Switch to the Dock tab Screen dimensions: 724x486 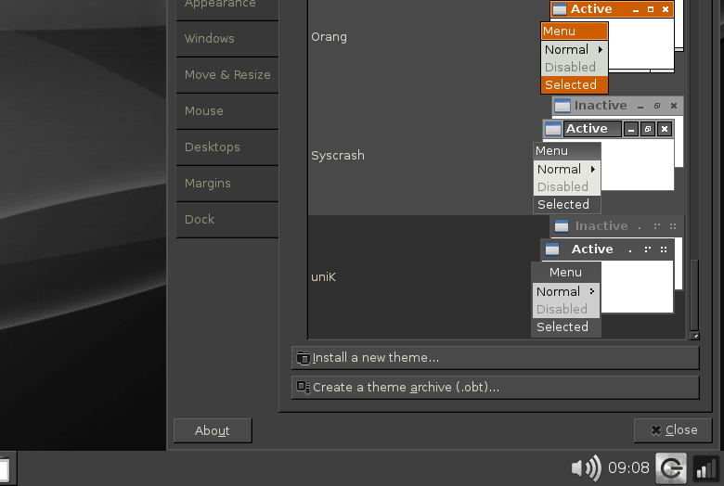[227, 220]
